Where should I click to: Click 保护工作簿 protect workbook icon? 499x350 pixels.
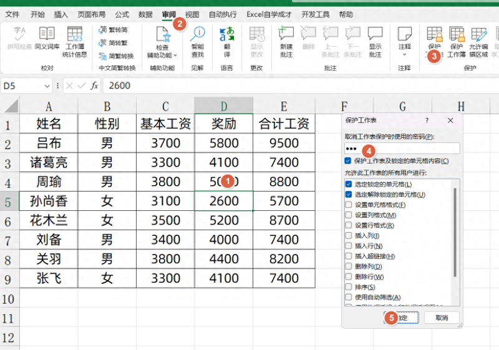pos(457,34)
